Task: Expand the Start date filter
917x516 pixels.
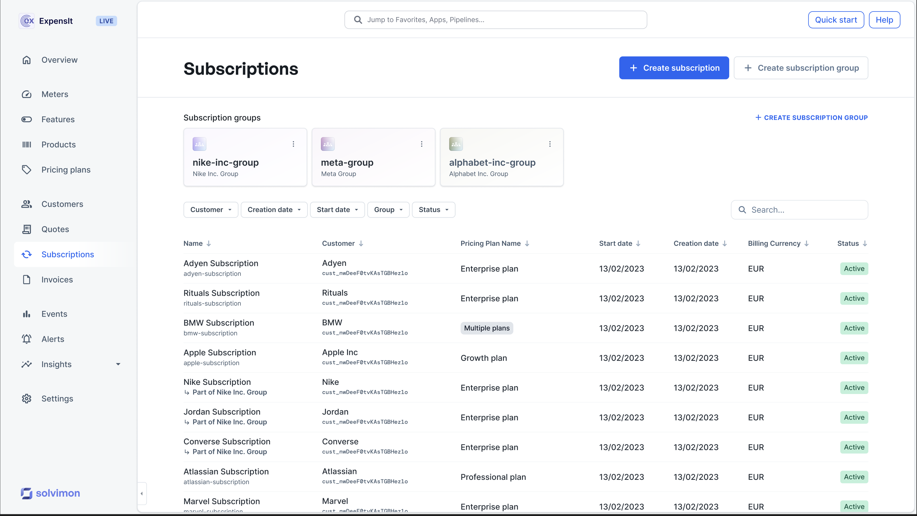Action: pyautogui.click(x=337, y=209)
